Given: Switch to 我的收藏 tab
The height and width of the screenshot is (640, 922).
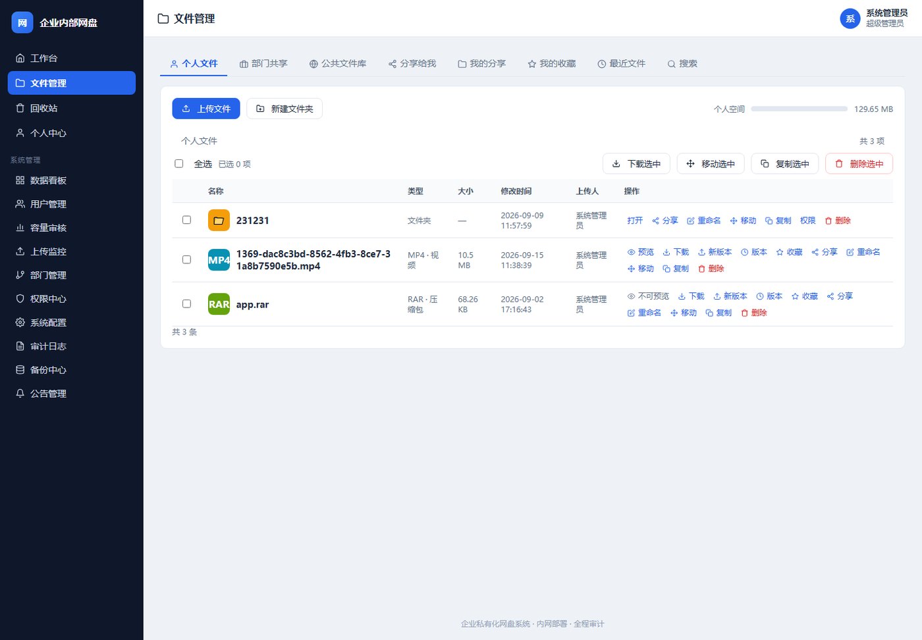Looking at the screenshot, I should (552, 64).
